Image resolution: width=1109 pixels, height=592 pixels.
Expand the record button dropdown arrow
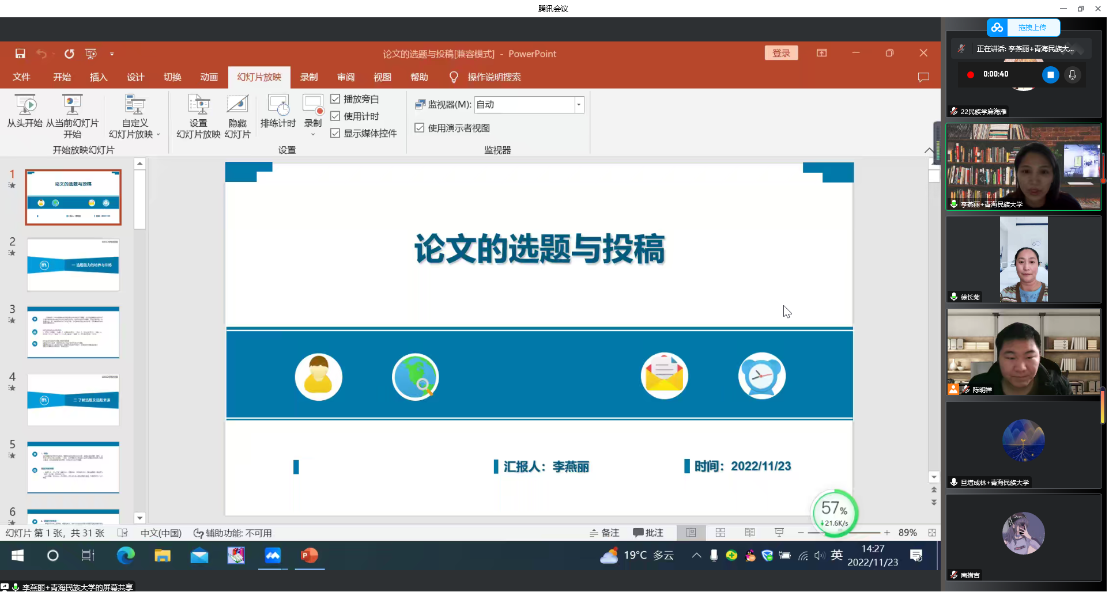(313, 134)
